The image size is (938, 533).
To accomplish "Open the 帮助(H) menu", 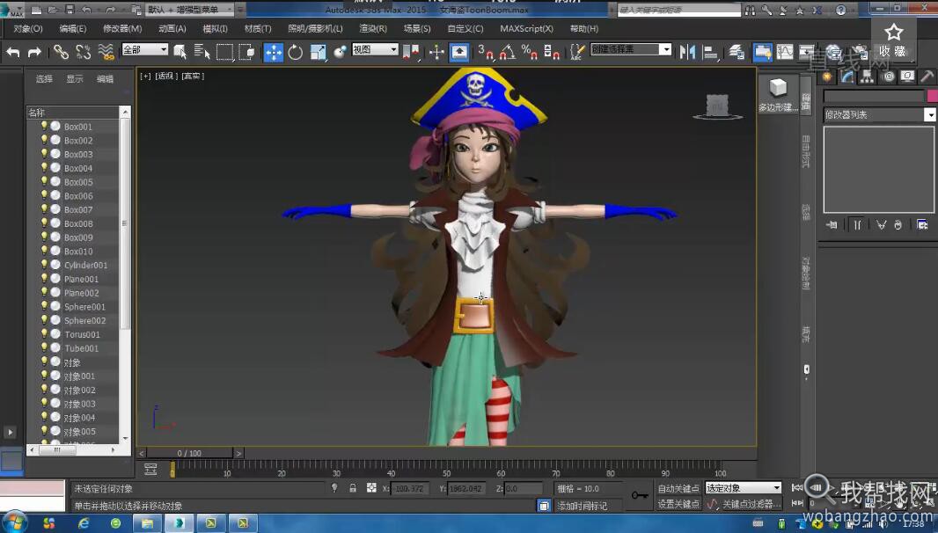I will tap(584, 29).
